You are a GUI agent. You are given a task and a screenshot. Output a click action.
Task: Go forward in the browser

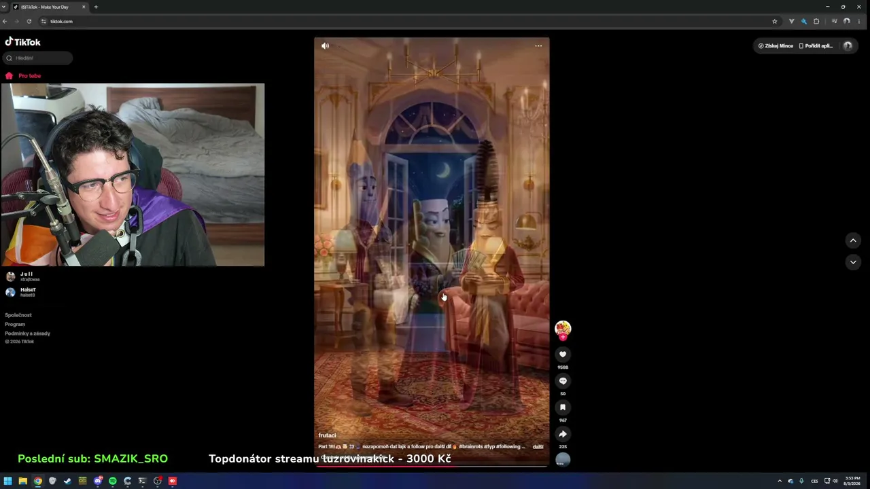(16, 22)
